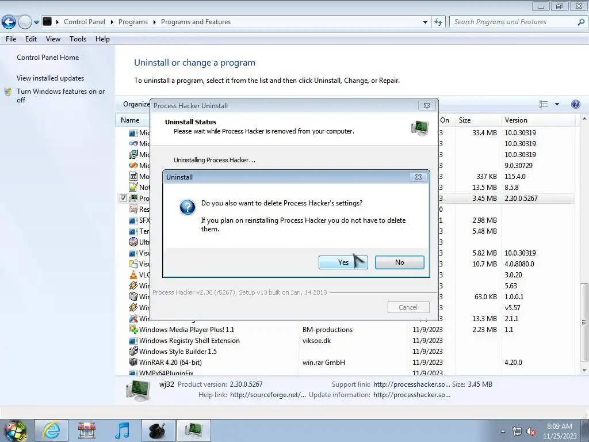Screen dimensions: 589x442
Task: Click the processhacker support link value
Action: (412, 384)
